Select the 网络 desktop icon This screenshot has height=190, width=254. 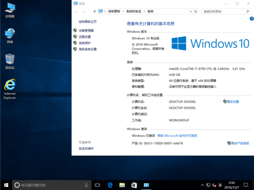click(10, 36)
